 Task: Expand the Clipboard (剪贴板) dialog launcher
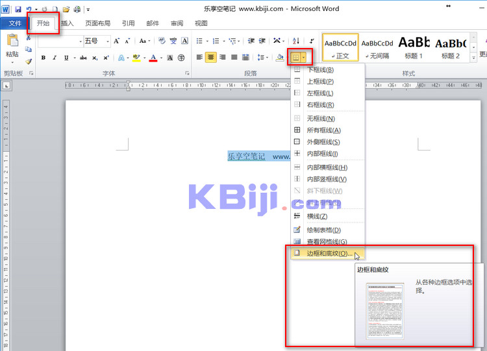coord(31,73)
